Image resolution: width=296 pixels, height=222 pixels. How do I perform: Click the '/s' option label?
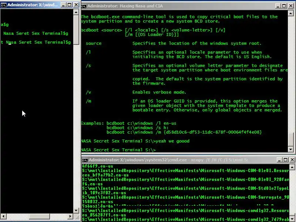[88, 66]
